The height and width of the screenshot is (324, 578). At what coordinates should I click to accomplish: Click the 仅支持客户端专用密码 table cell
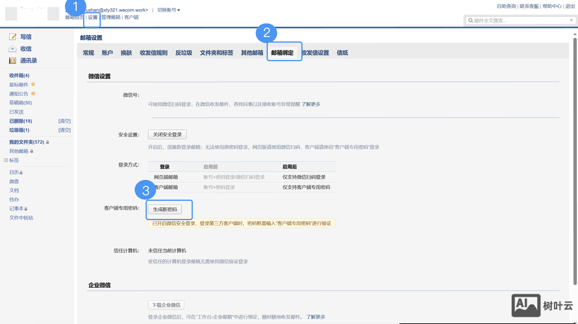point(307,187)
